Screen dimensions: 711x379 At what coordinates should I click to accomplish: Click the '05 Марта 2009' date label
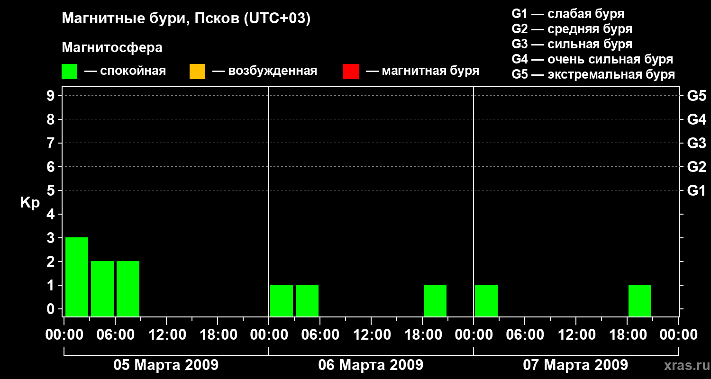pyautogui.click(x=166, y=365)
